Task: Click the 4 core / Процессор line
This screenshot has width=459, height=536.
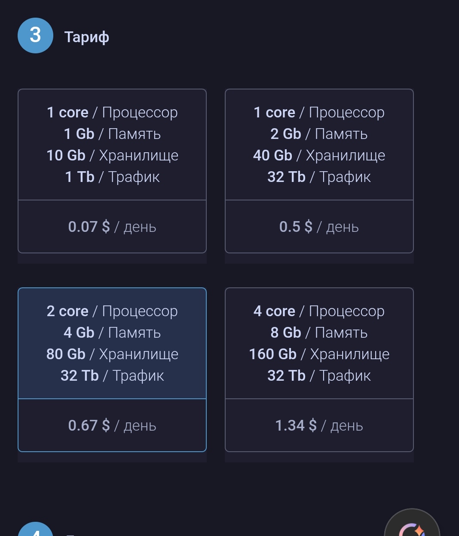Action: click(x=319, y=311)
